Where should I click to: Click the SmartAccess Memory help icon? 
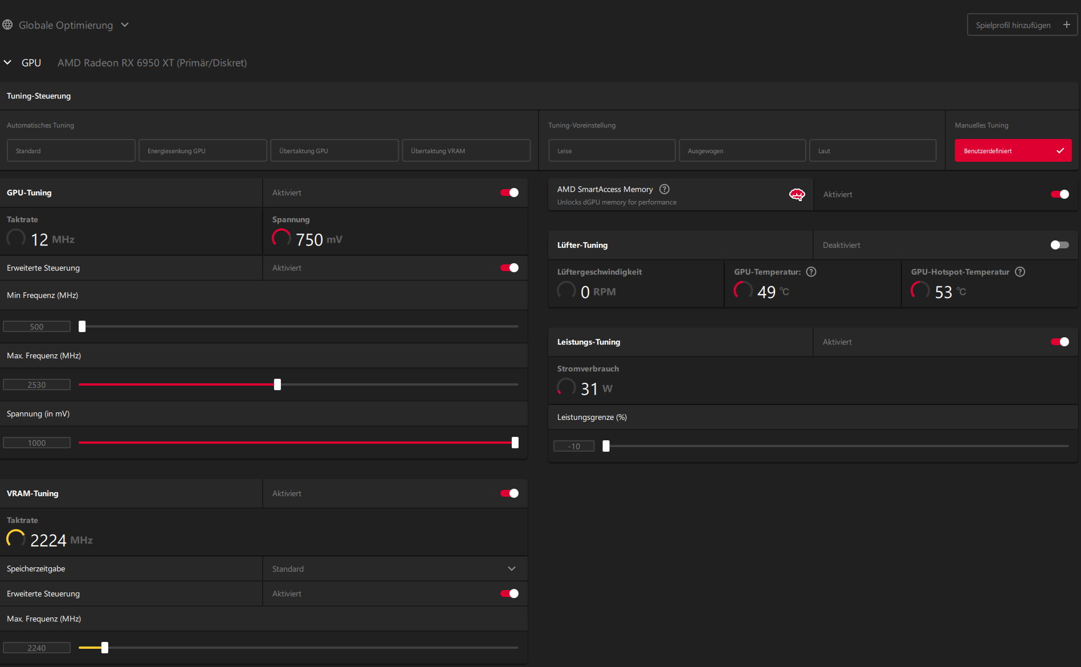(664, 189)
